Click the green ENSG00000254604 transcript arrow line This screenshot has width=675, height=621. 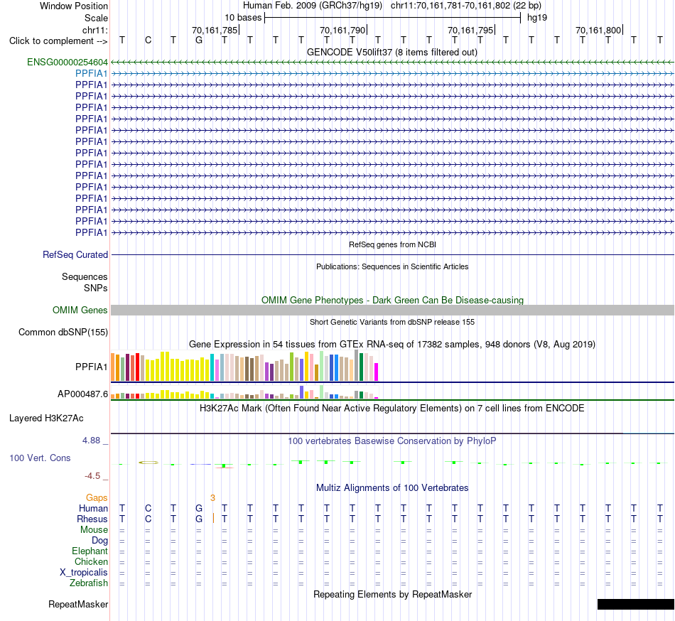392,63
